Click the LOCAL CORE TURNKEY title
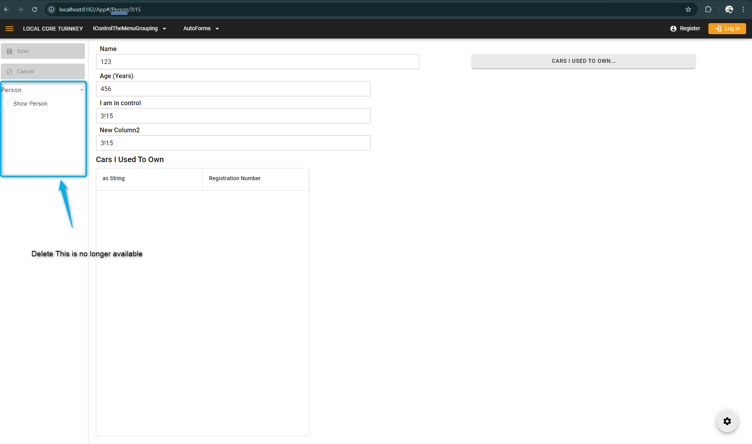Viewport: 752px width, 444px height. [x=53, y=29]
